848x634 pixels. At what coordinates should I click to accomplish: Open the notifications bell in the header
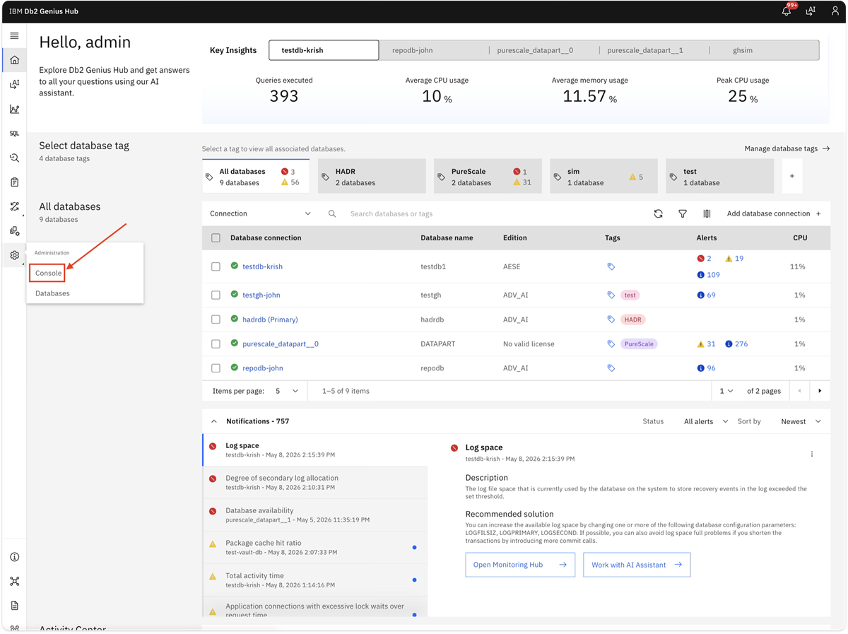[787, 11]
